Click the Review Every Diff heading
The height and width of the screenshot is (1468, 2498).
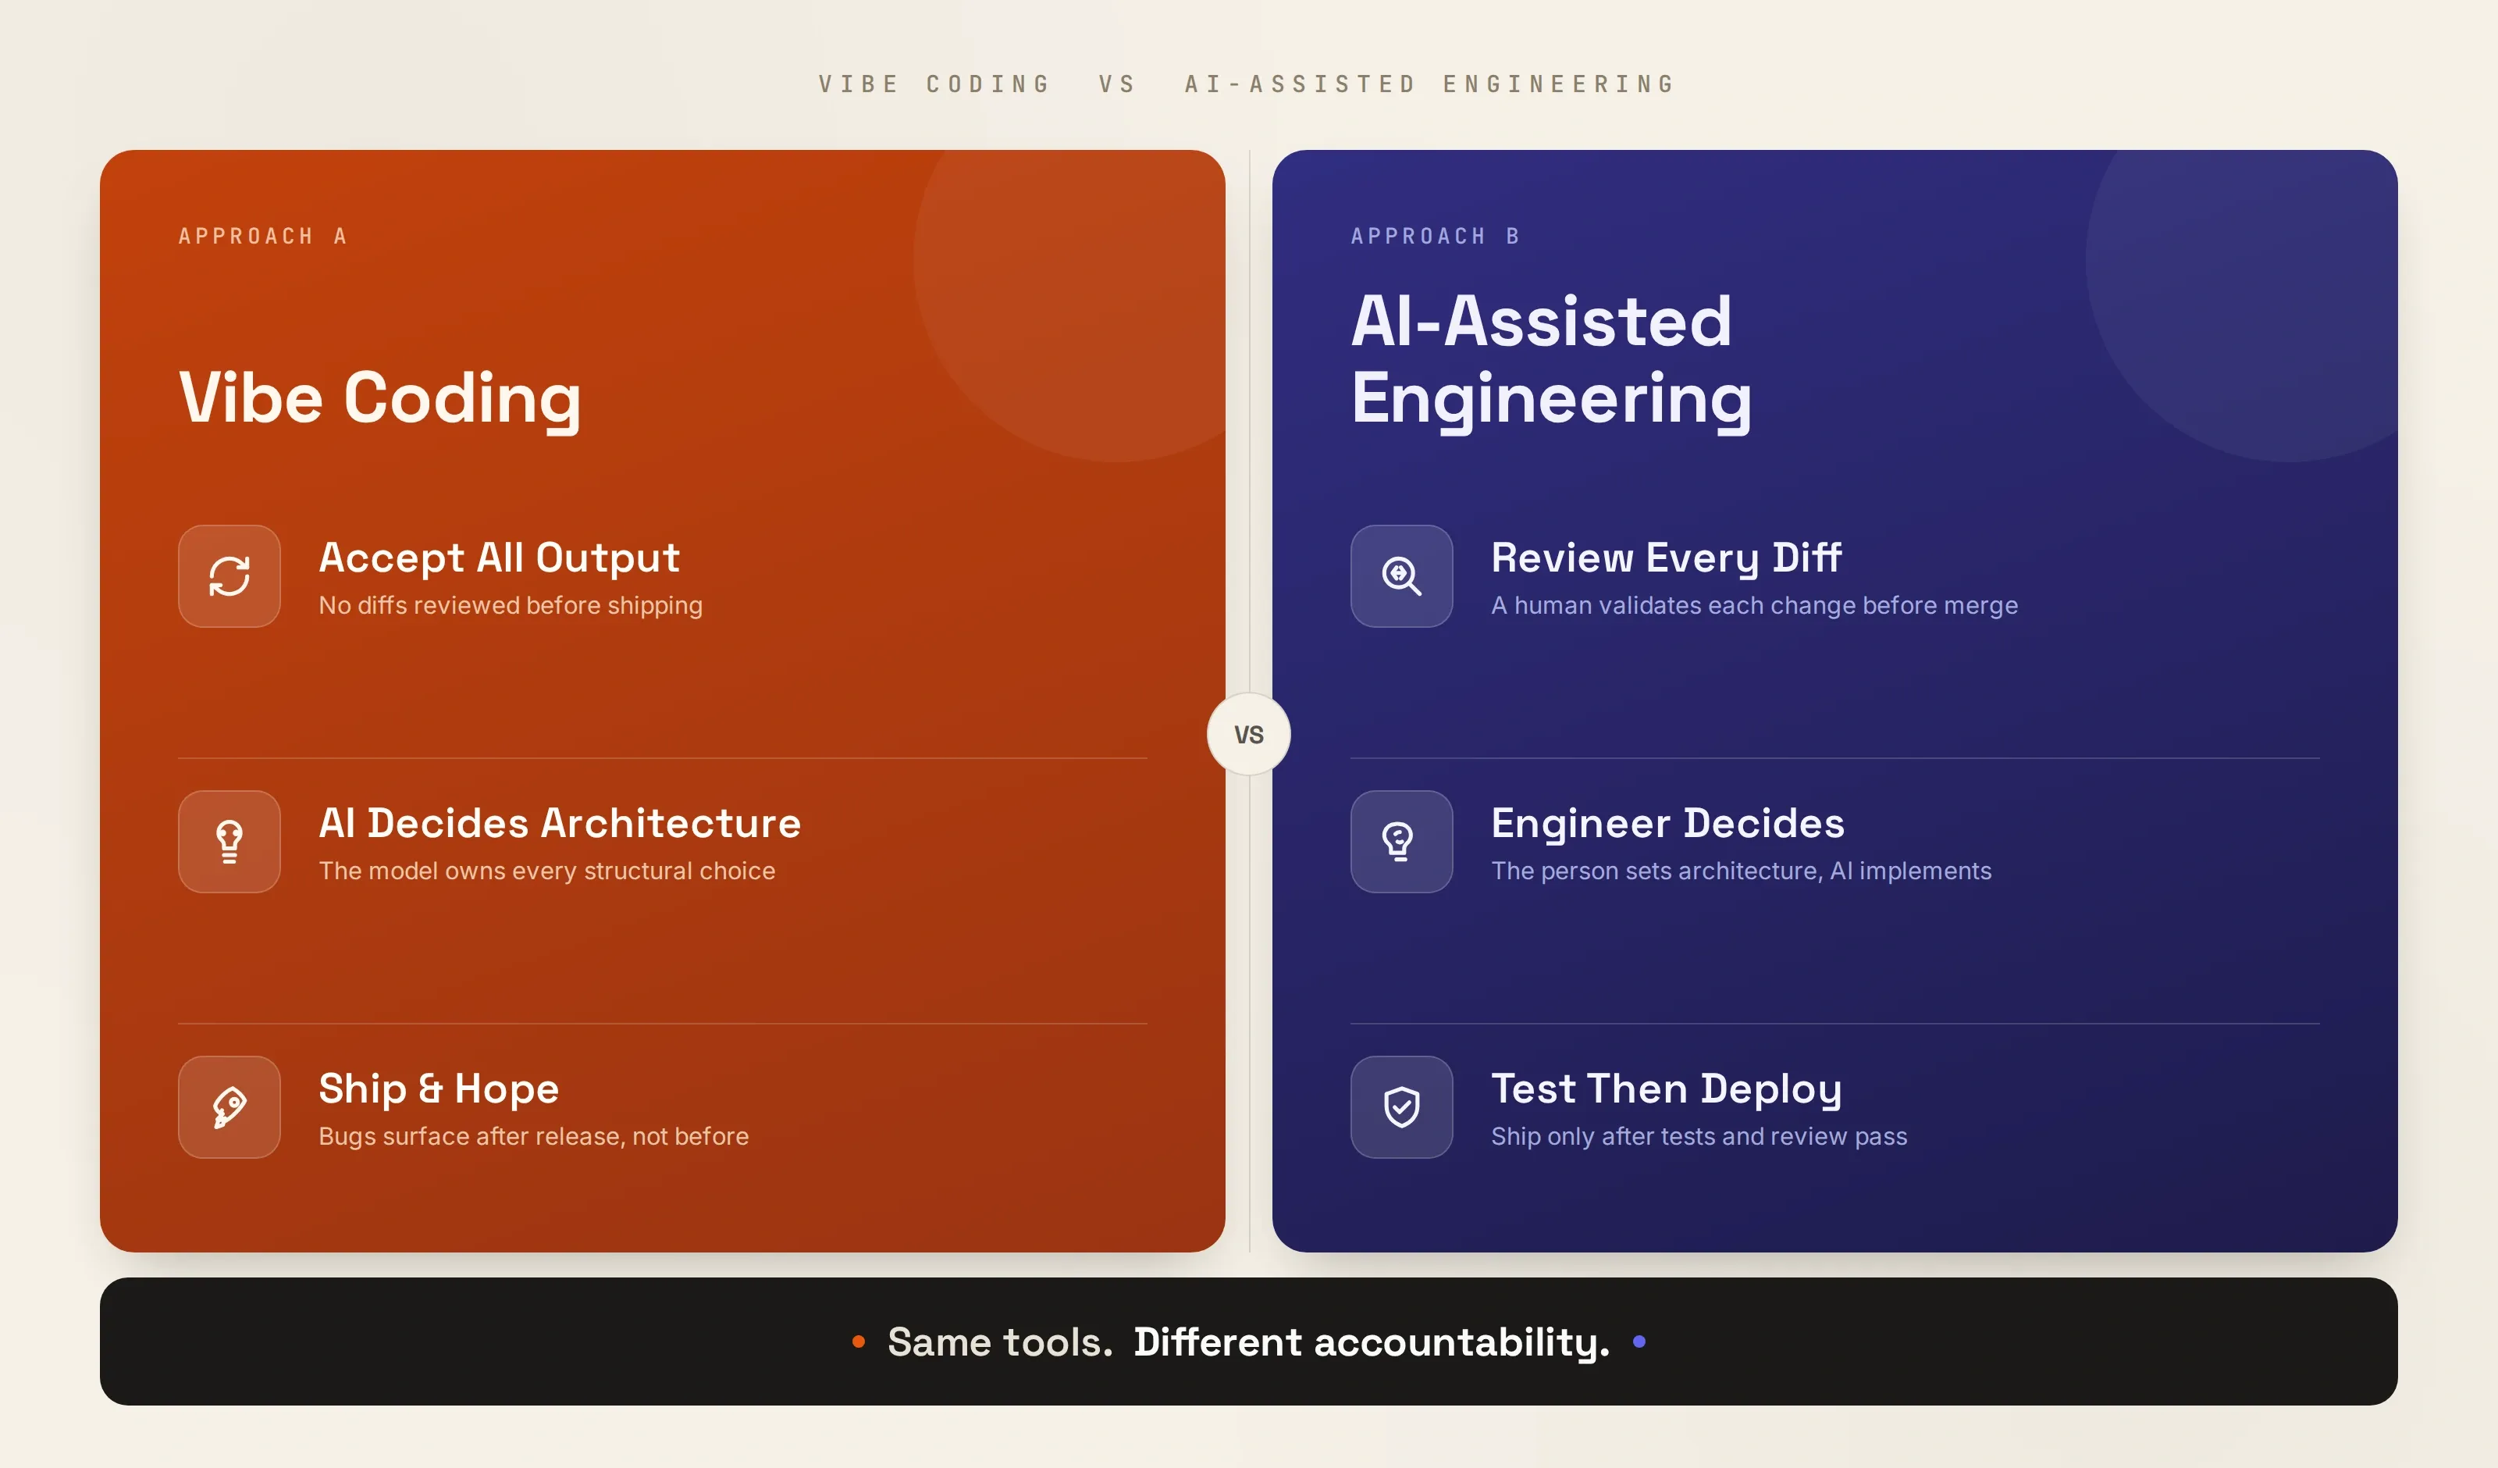1667,558
